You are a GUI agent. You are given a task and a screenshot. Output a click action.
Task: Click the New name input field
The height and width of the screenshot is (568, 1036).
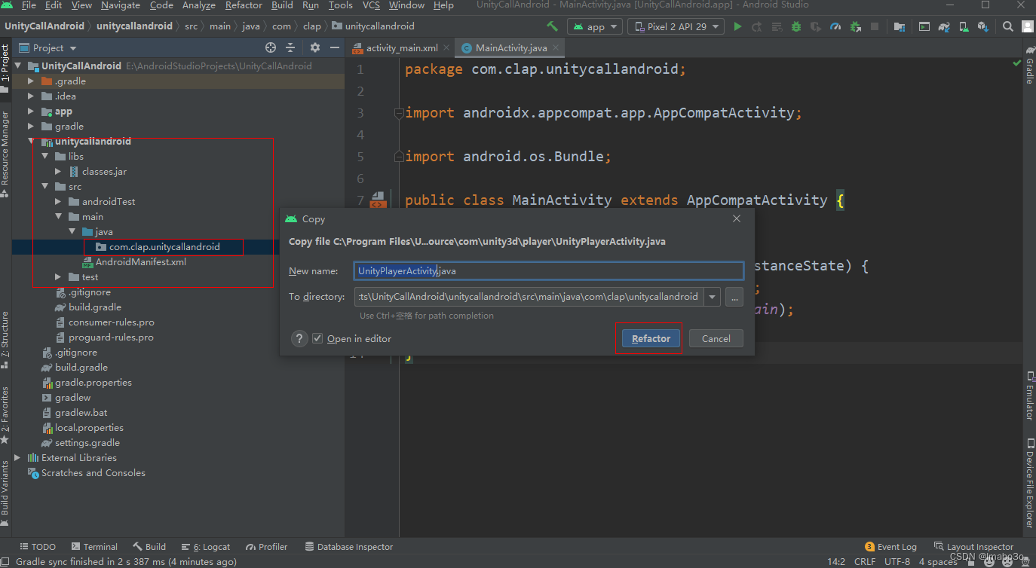point(549,270)
